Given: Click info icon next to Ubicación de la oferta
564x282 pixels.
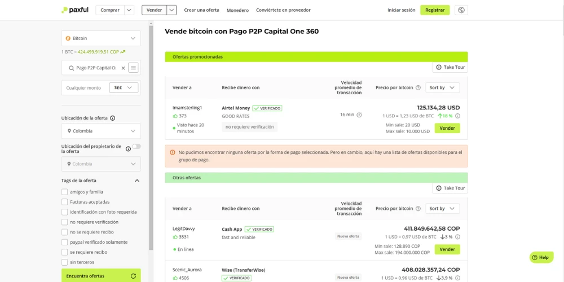Looking at the screenshot, I should pyautogui.click(x=113, y=118).
